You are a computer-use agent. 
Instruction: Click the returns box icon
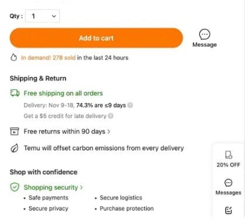click(x=15, y=131)
